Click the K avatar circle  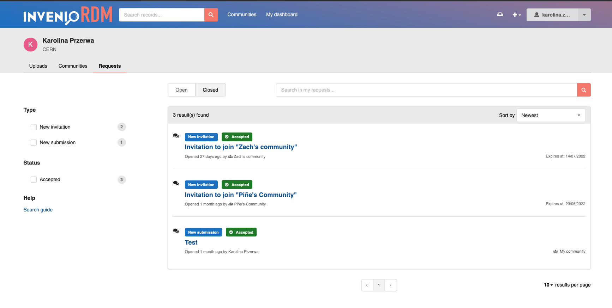(x=30, y=45)
